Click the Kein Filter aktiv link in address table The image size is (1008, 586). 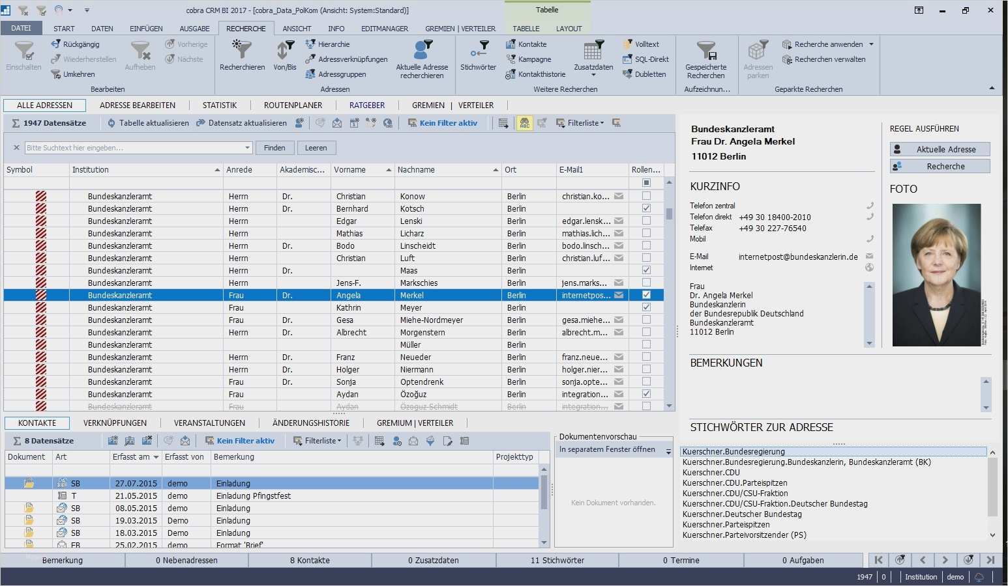[443, 123]
